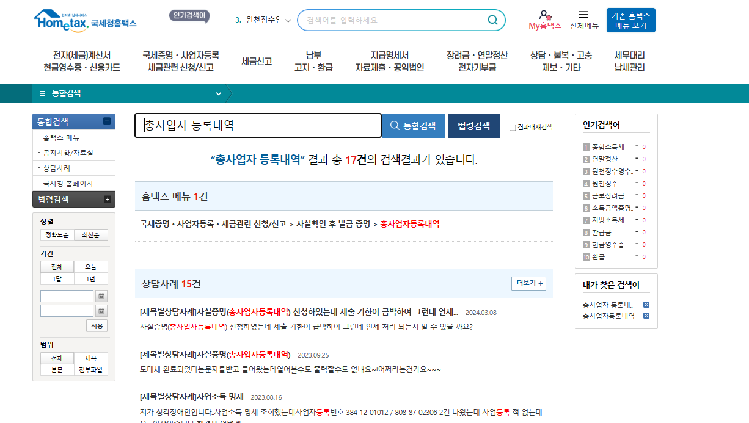Click the magnifier icon in the search bar
Viewport: 749px width, 423px height.
(x=492, y=20)
